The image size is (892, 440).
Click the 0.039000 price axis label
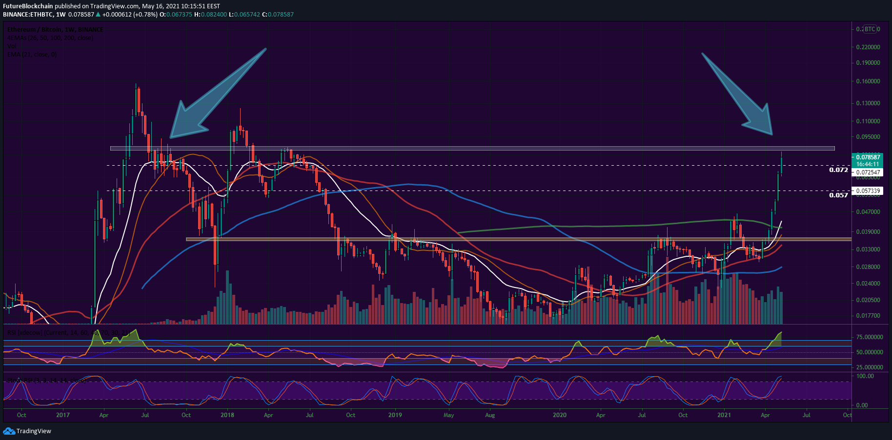point(868,232)
